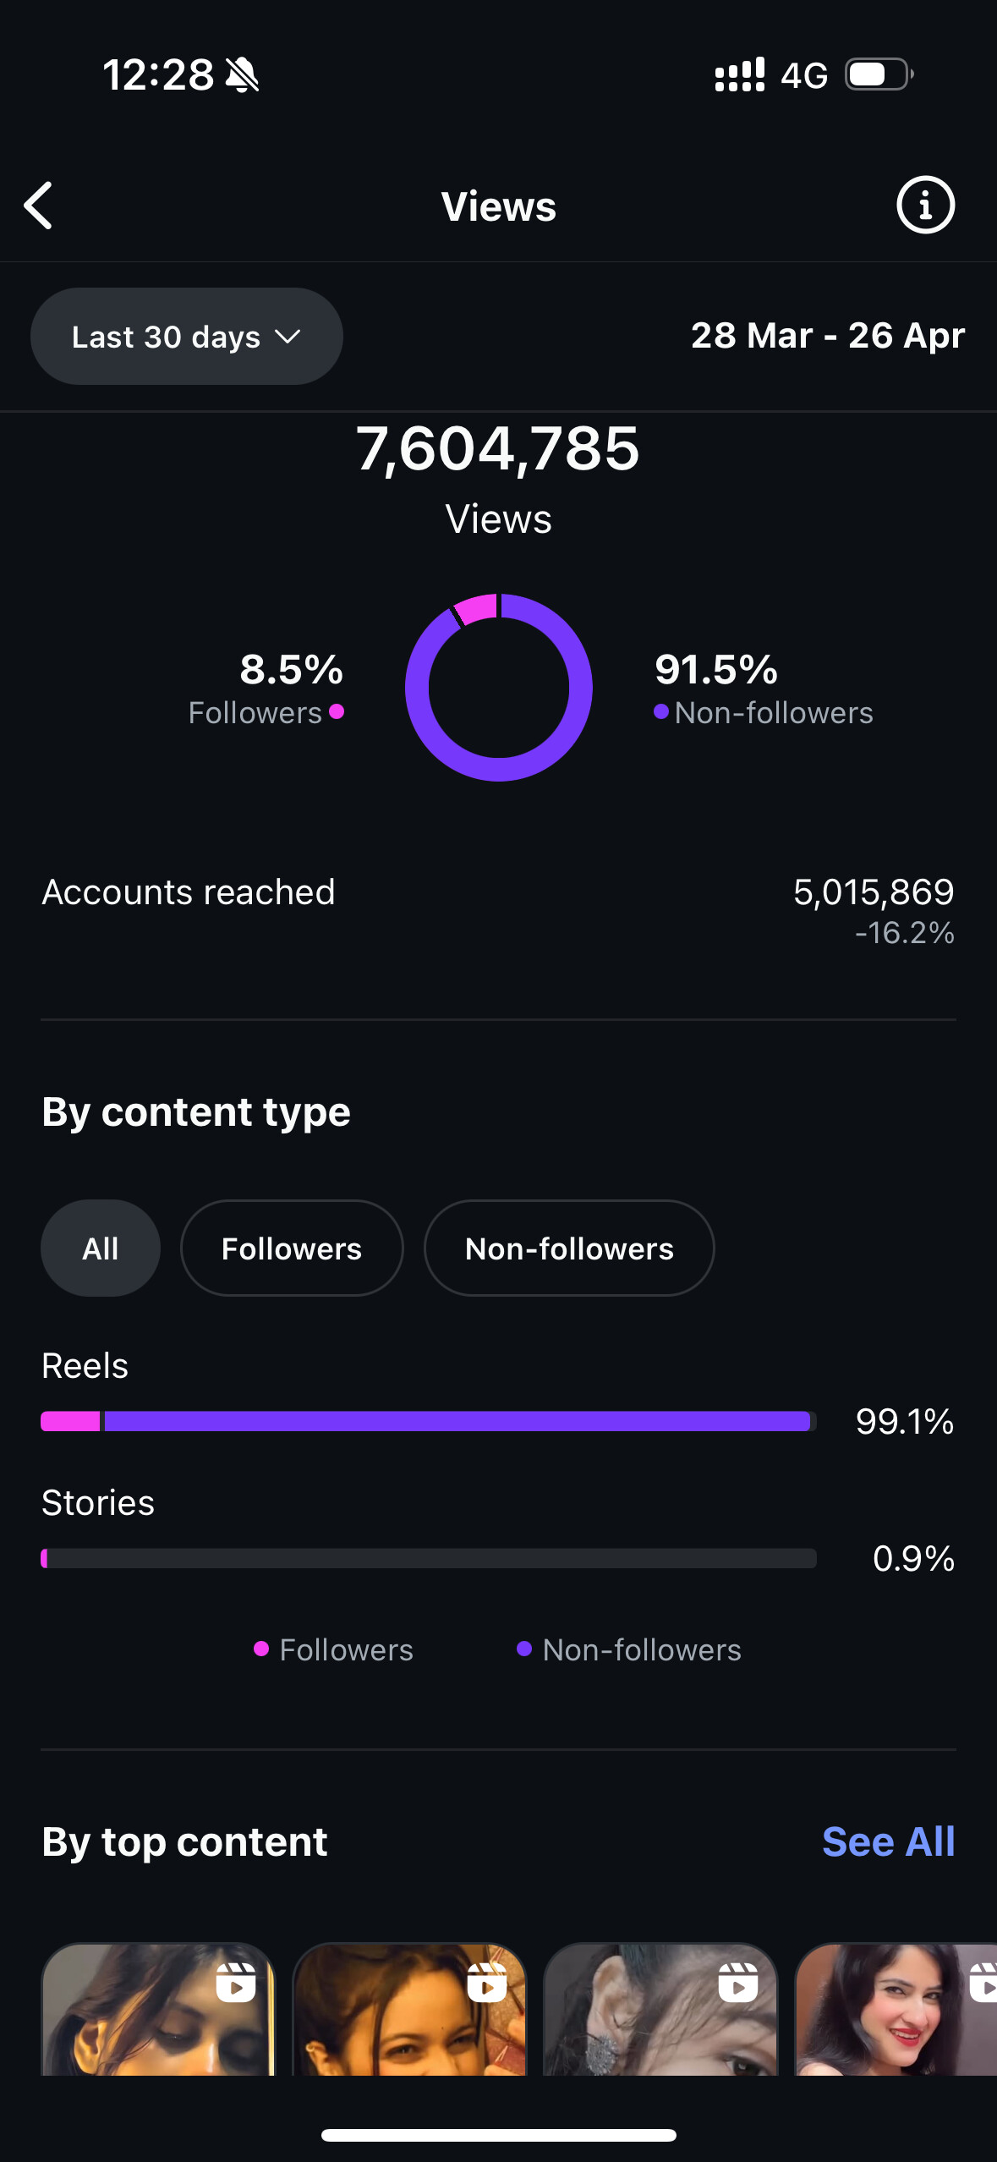The image size is (997, 2162).
Task: Select the Non-followers filter chip
Action: pyautogui.click(x=569, y=1248)
